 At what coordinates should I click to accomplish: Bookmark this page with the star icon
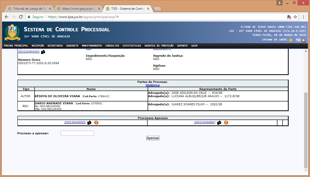point(295,17)
